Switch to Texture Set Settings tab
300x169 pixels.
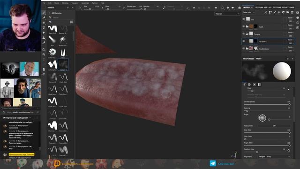coord(284,8)
